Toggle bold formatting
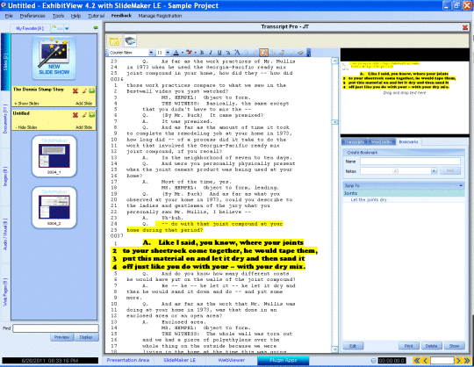The height and width of the screenshot is (367, 474). pos(202,53)
